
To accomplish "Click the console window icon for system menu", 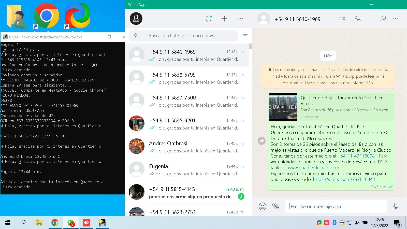I will click(5, 37).
